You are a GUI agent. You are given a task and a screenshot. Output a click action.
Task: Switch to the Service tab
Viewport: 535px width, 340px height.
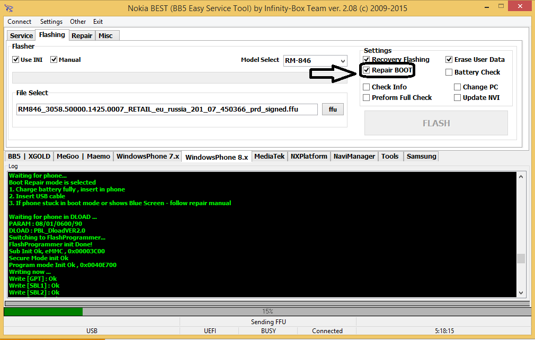(21, 35)
